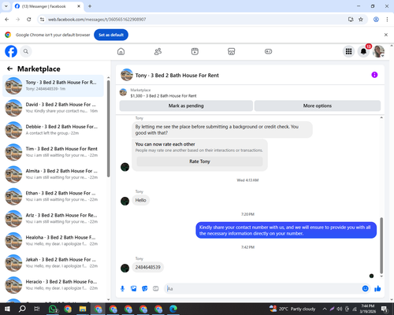Open Tony conversation in list
Viewport: 394px width, 315px height.
pyautogui.click(x=53, y=86)
